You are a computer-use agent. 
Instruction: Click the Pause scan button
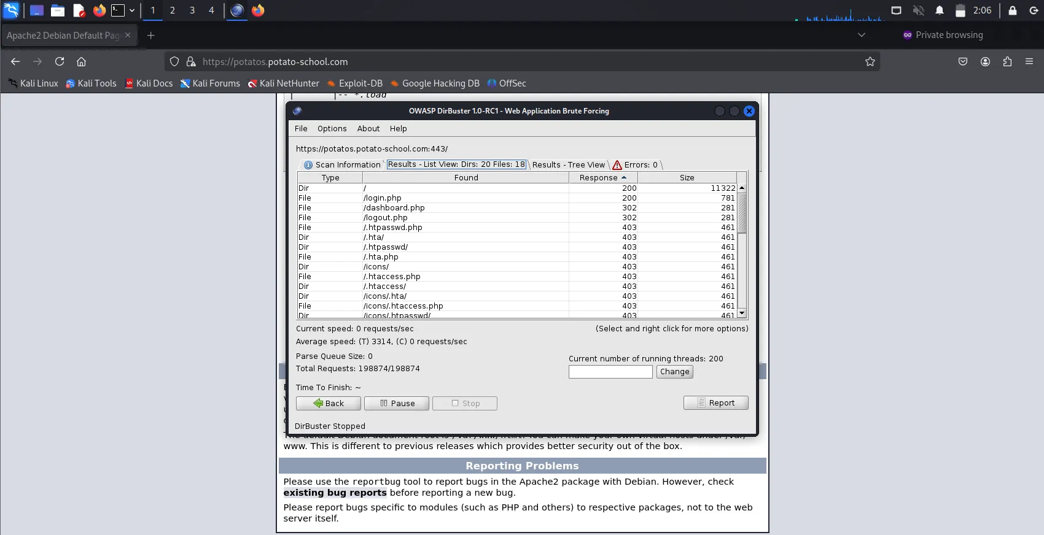[x=397, y=403]
